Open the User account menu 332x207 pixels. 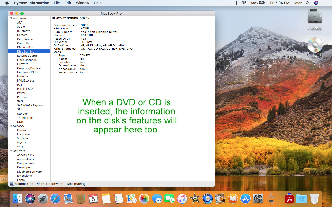pos(298,3)
